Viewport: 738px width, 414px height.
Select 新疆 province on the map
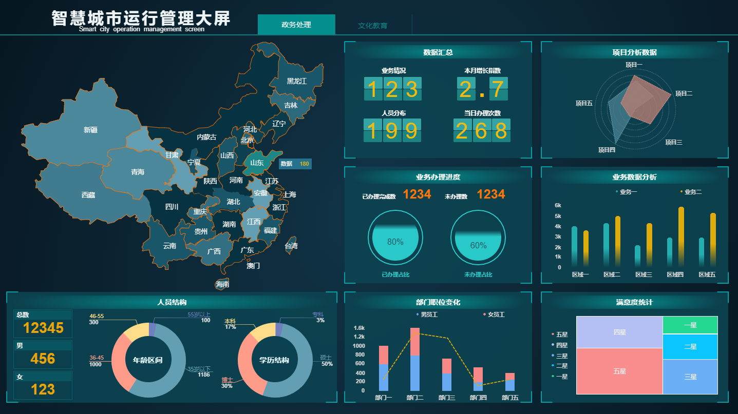[90, 130]
